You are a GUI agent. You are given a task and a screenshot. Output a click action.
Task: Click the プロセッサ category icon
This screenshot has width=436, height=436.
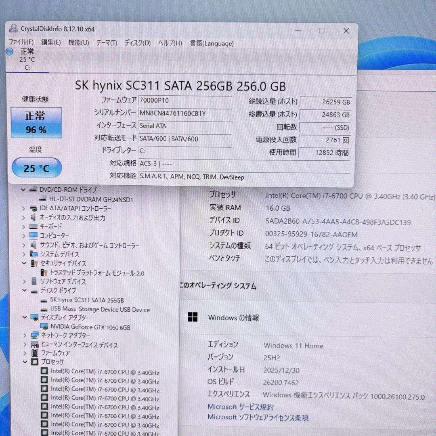(35, 362)
